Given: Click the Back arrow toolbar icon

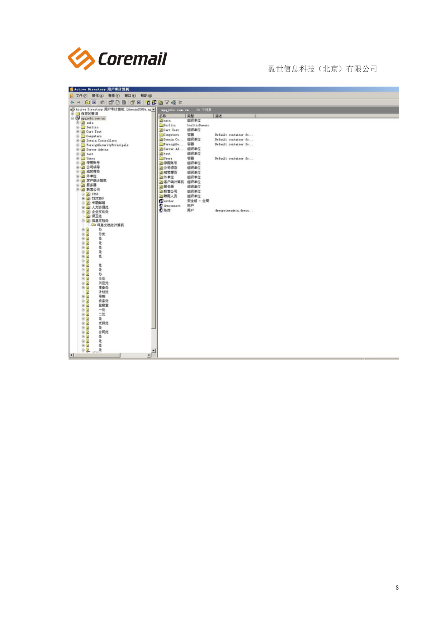Looking at the screenshot, I should (72, 102).
